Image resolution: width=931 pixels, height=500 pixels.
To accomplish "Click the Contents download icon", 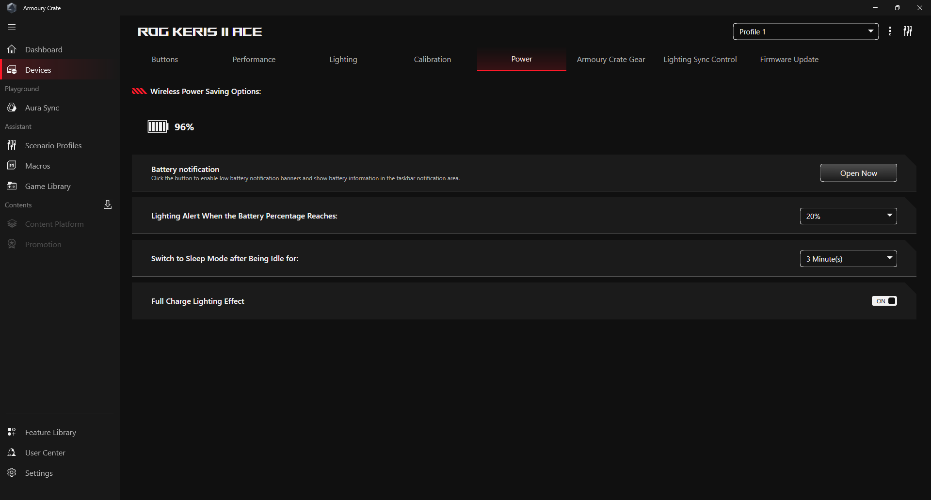I will click(108, 204).
